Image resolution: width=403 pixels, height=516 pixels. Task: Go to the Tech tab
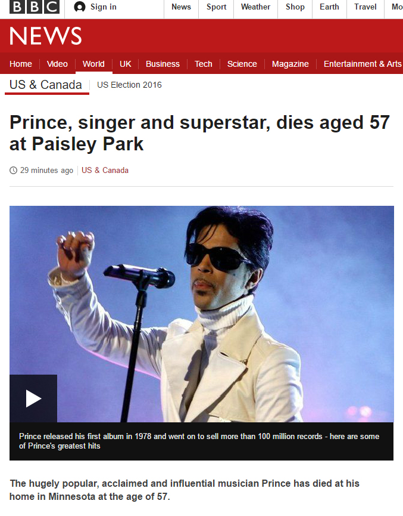click(204, 64)
